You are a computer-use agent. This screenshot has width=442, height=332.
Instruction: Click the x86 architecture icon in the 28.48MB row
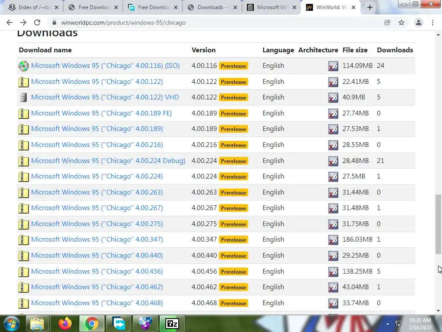(333, 161)
